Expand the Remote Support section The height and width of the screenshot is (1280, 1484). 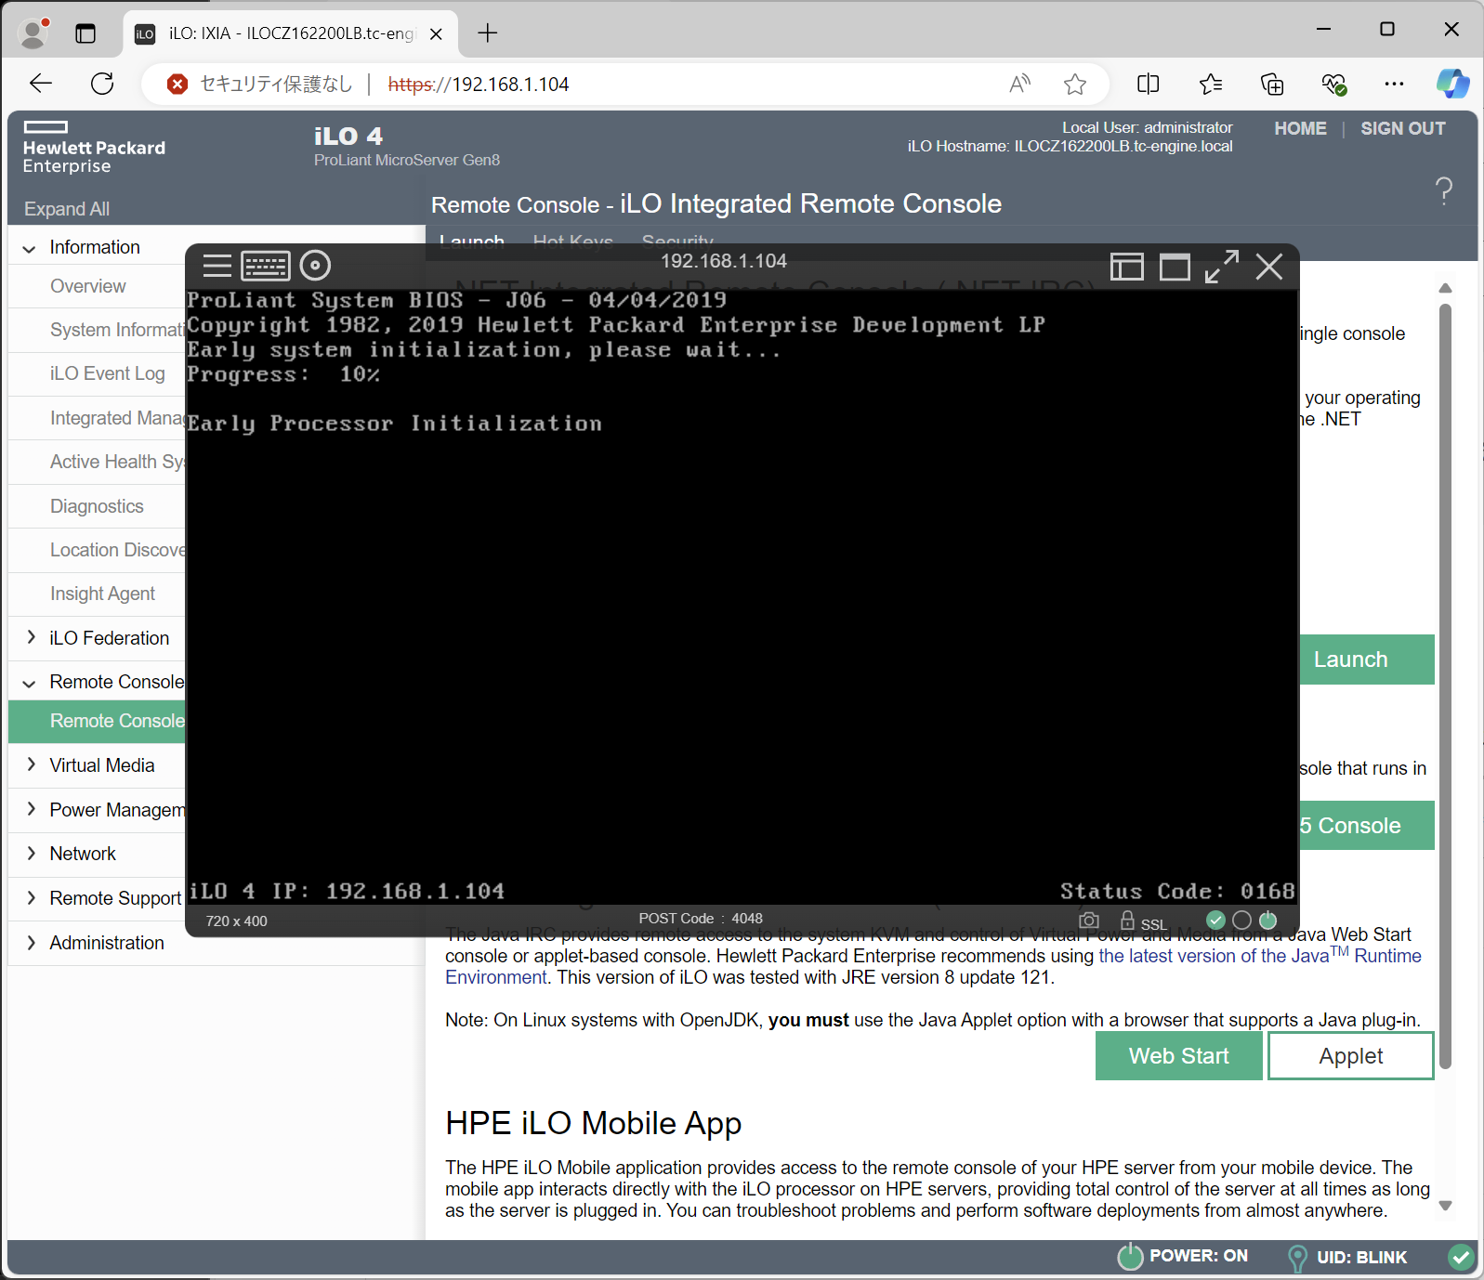point(30,897)
